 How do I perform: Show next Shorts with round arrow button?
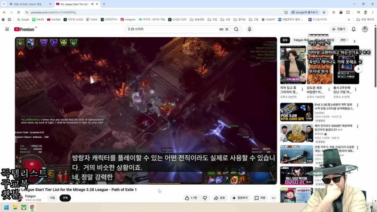(x=358, y=69)
